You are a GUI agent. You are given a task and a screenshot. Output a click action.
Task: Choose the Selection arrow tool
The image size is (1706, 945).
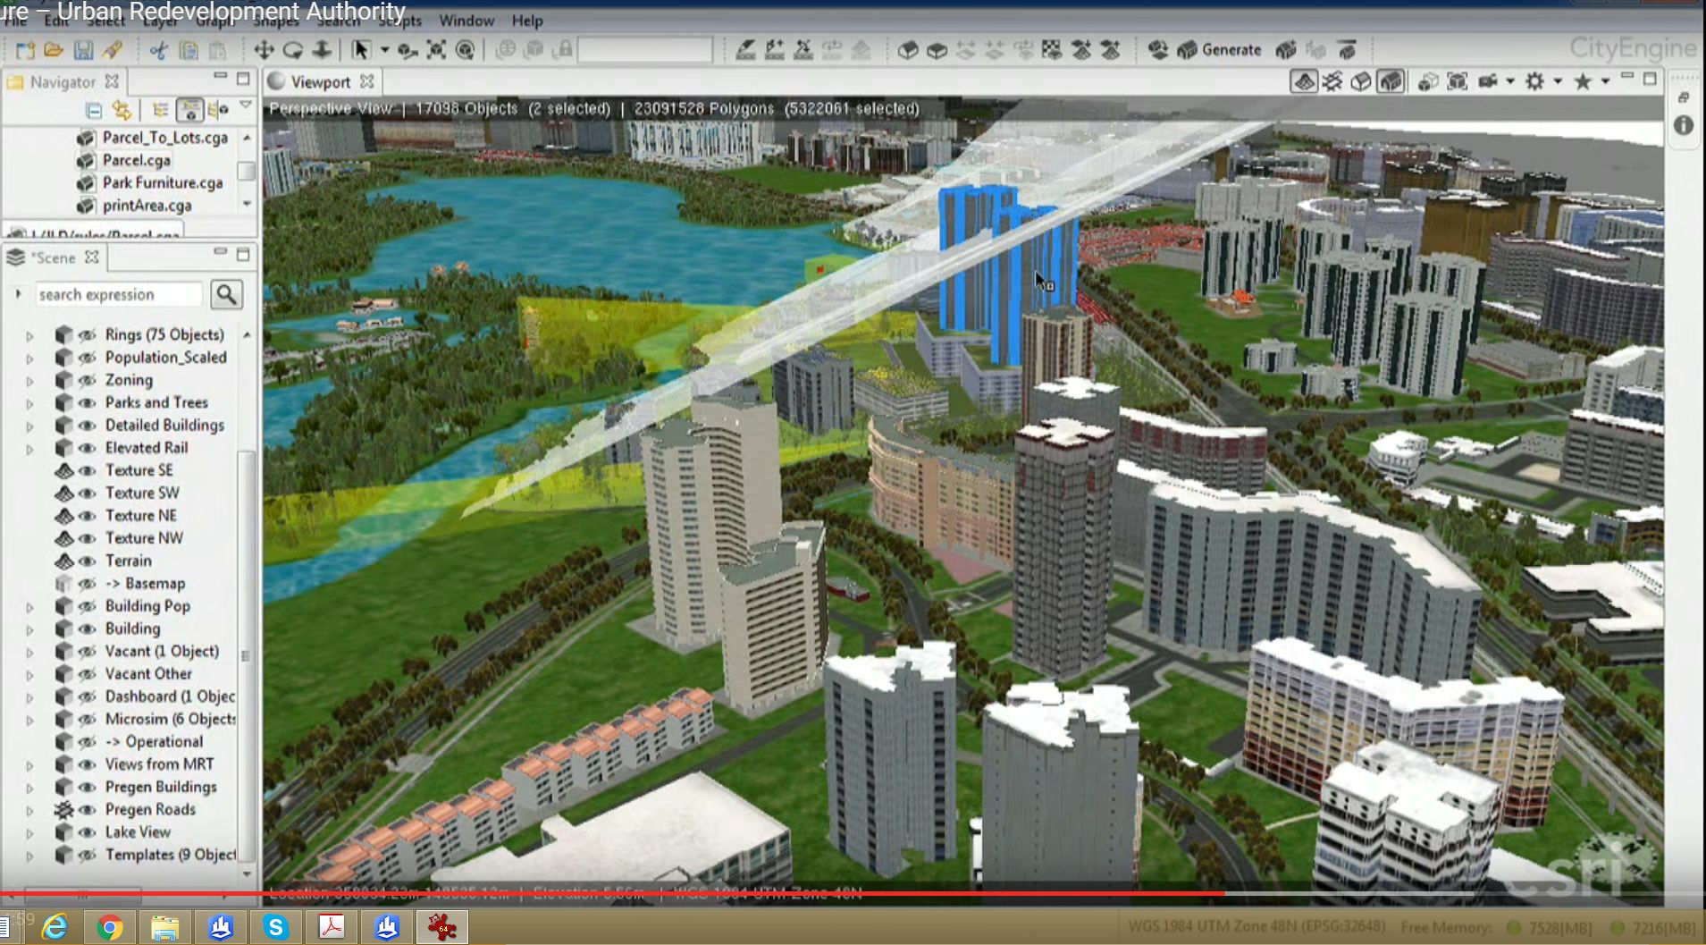pyautogui.click(x=361, y=50)
